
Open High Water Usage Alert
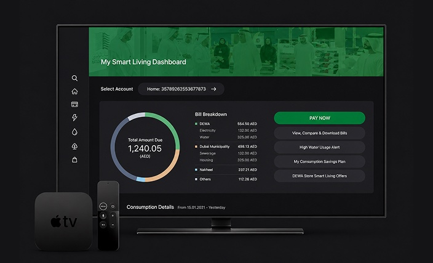click(319, 147)
